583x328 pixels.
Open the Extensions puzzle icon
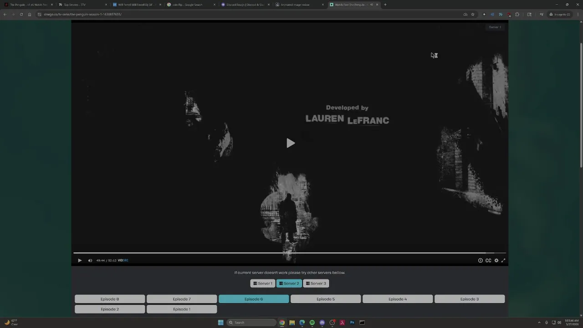[517, 14]
